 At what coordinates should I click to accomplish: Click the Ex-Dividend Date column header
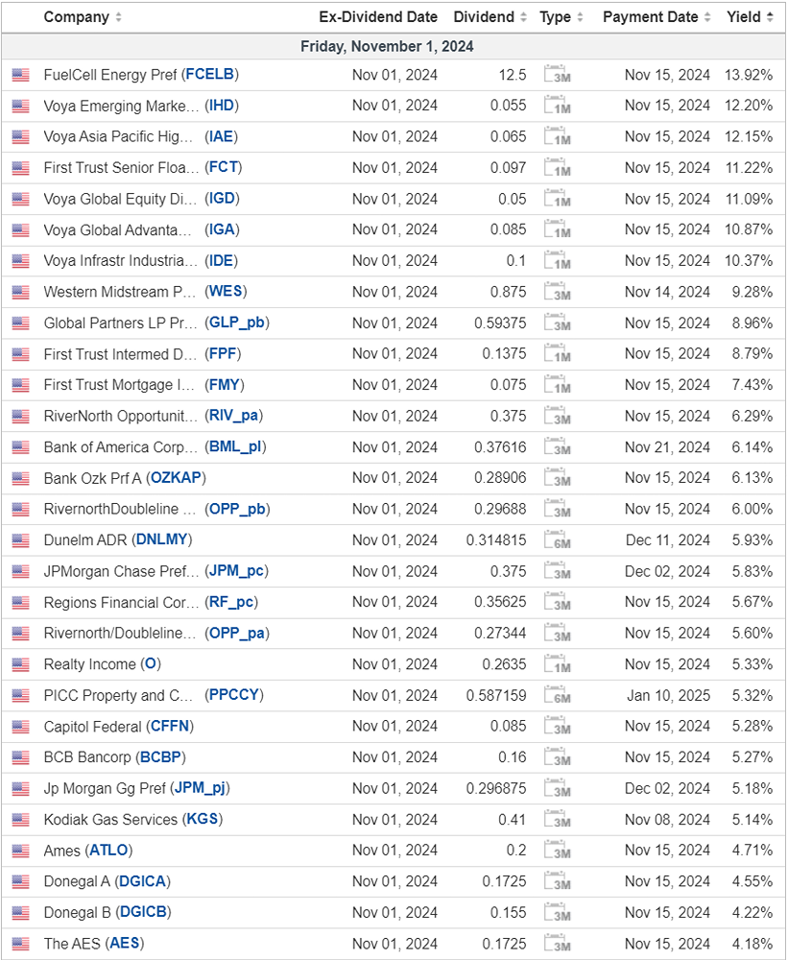378,17
